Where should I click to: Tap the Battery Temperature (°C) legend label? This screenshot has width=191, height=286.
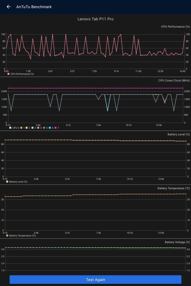tap(22, 235)
